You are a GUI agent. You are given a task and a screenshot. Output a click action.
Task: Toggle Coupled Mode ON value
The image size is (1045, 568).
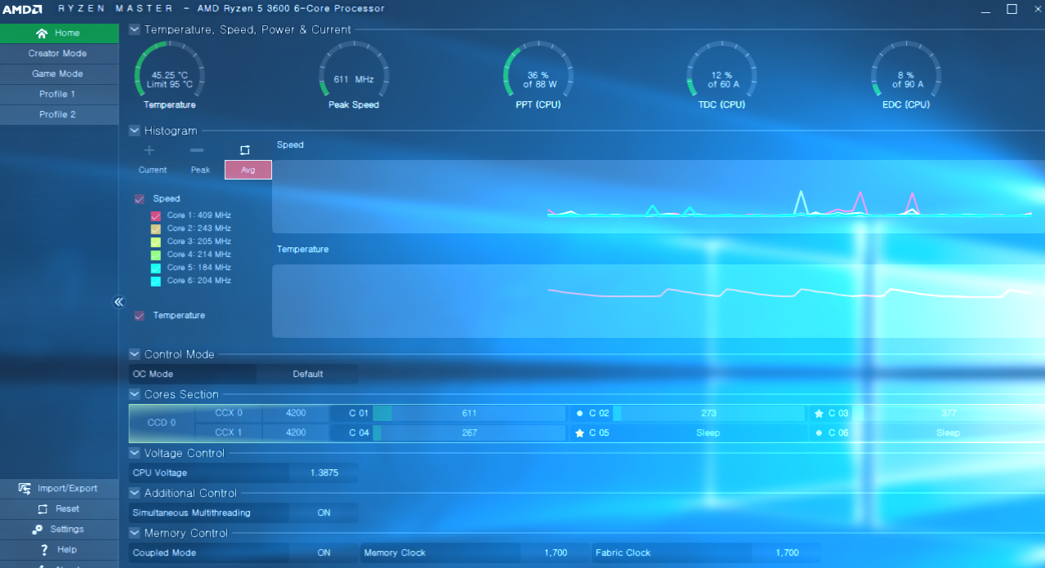coord(324,553)
